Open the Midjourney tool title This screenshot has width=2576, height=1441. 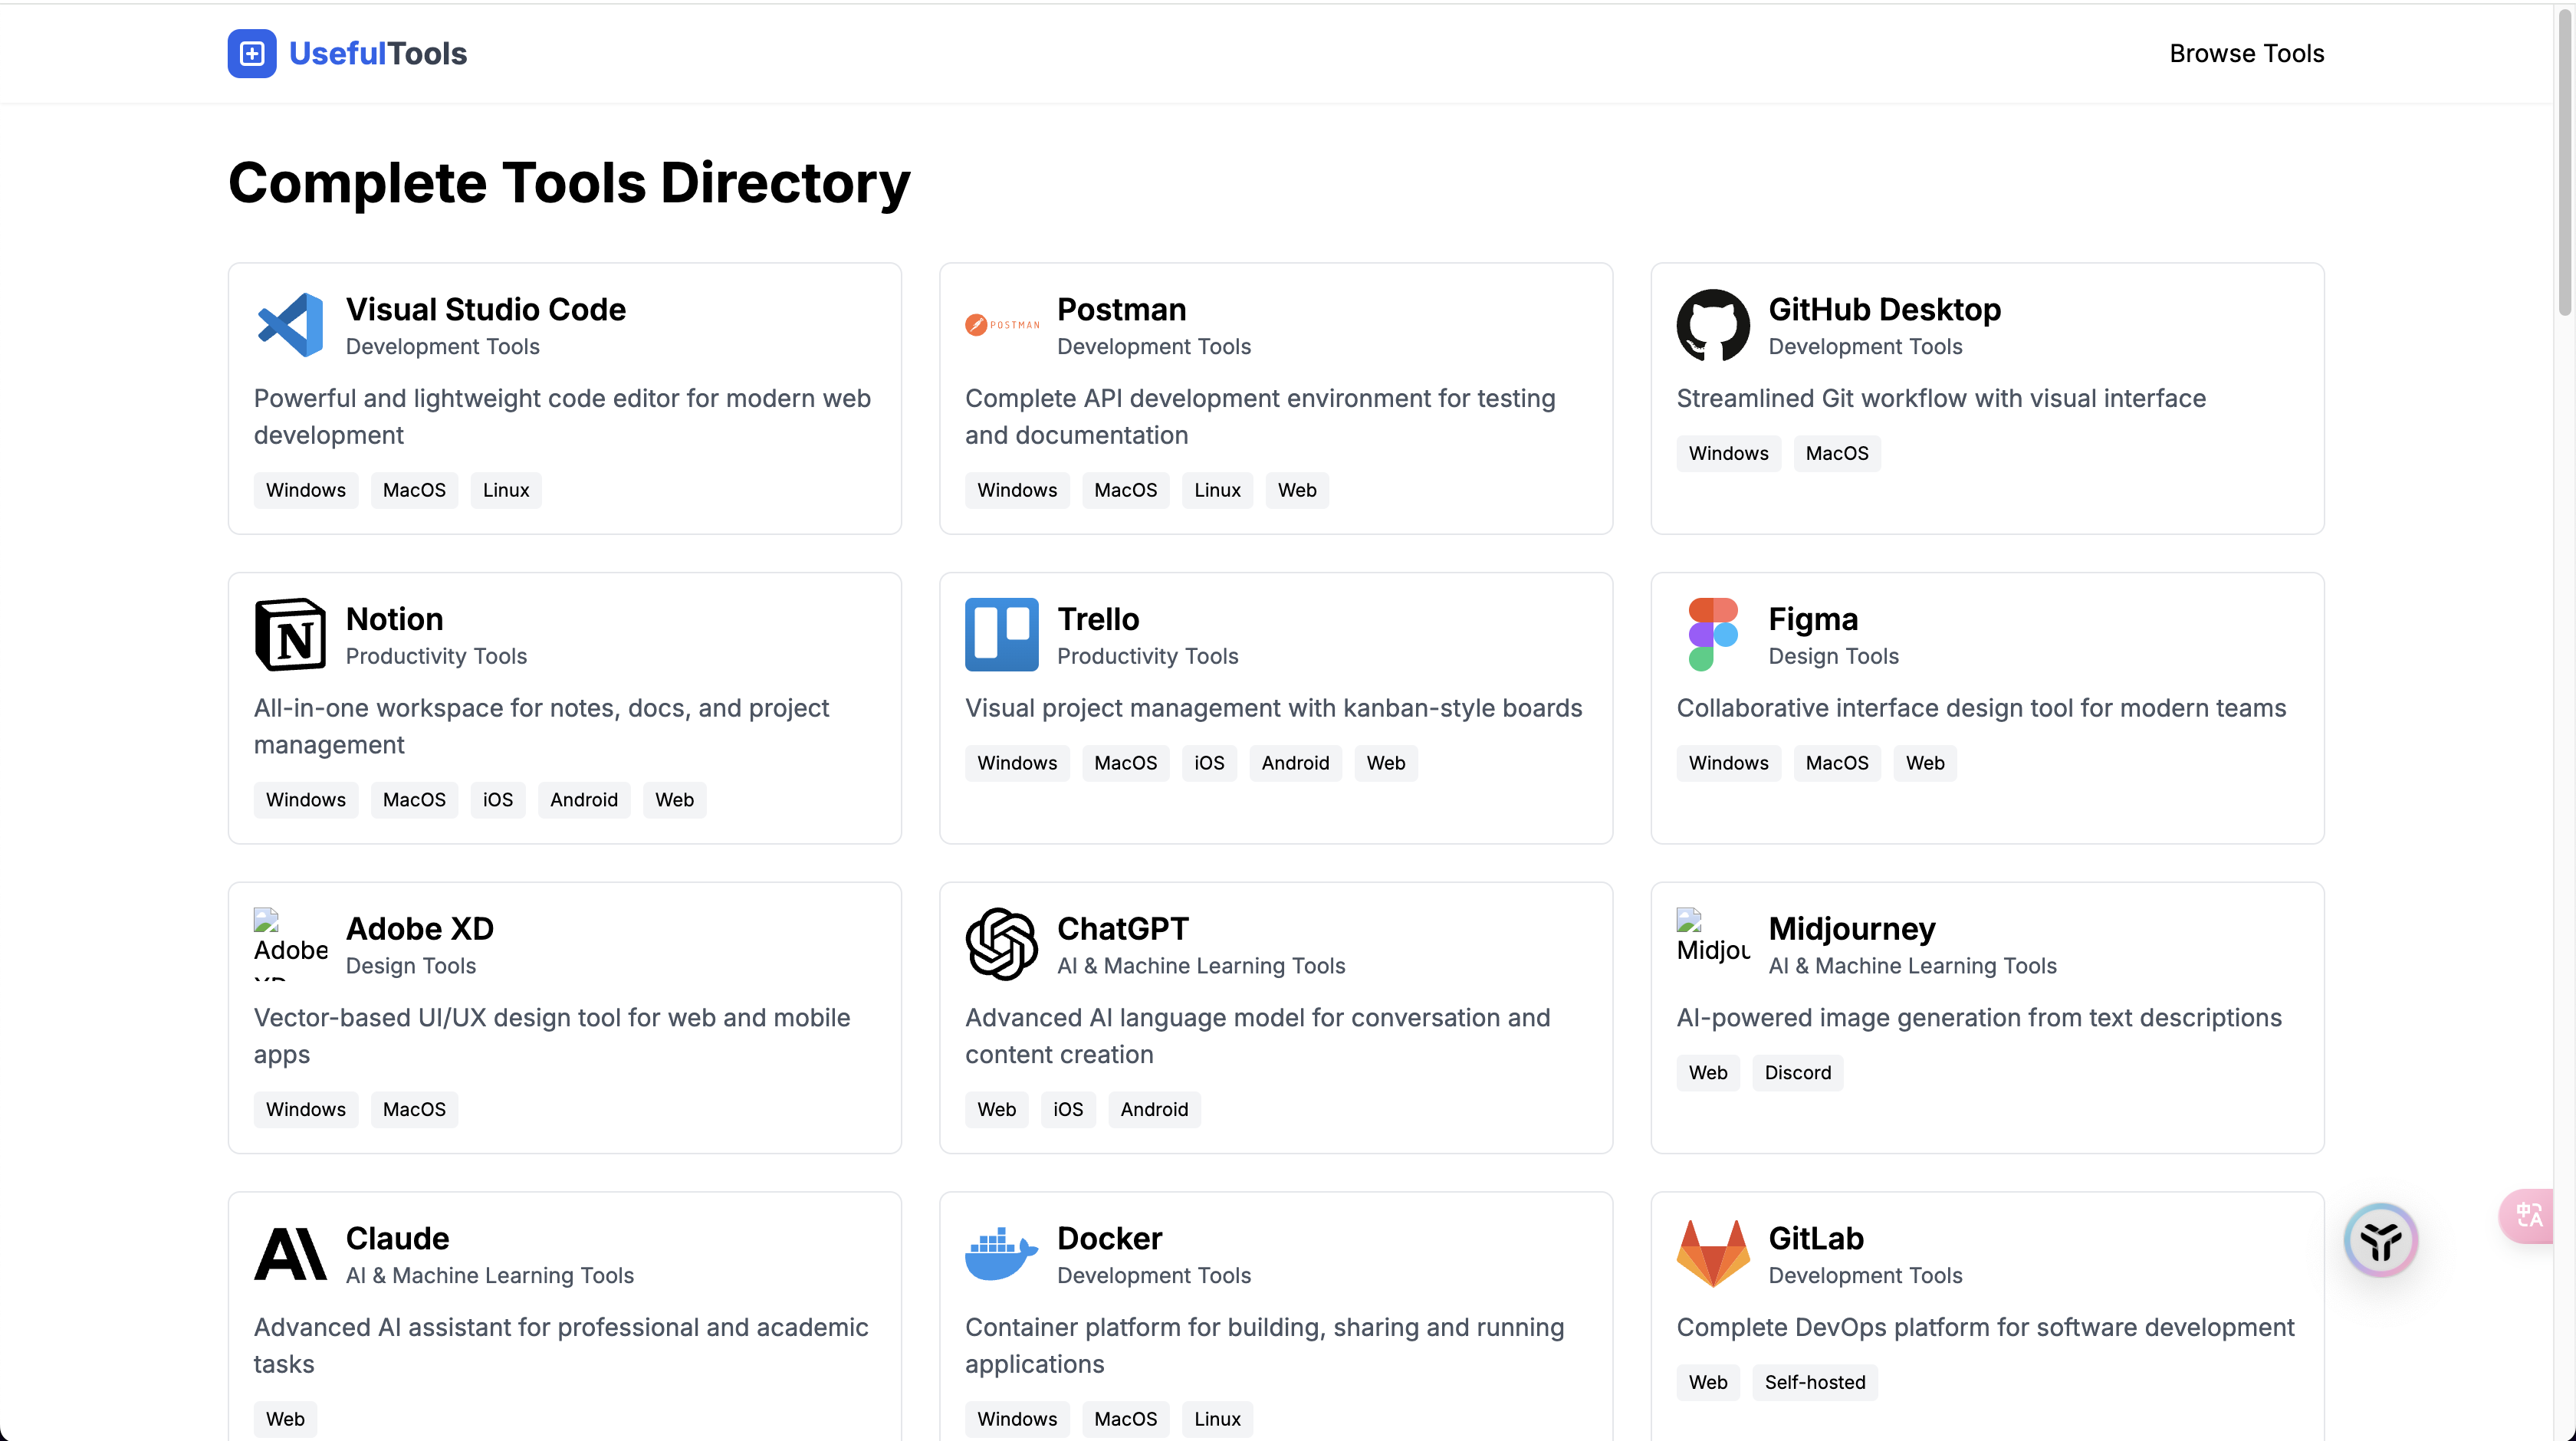(x=1851, y=928)
